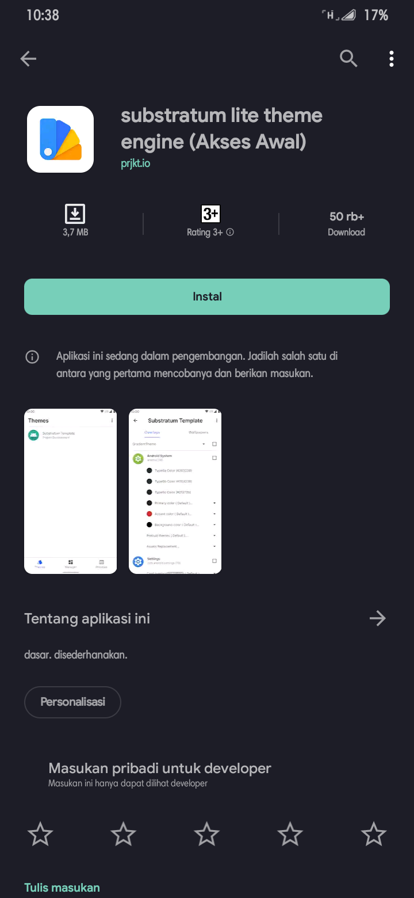The height and width of the screenshot is (898, 414).
Task: Rate the app one star
Action: 40,834
